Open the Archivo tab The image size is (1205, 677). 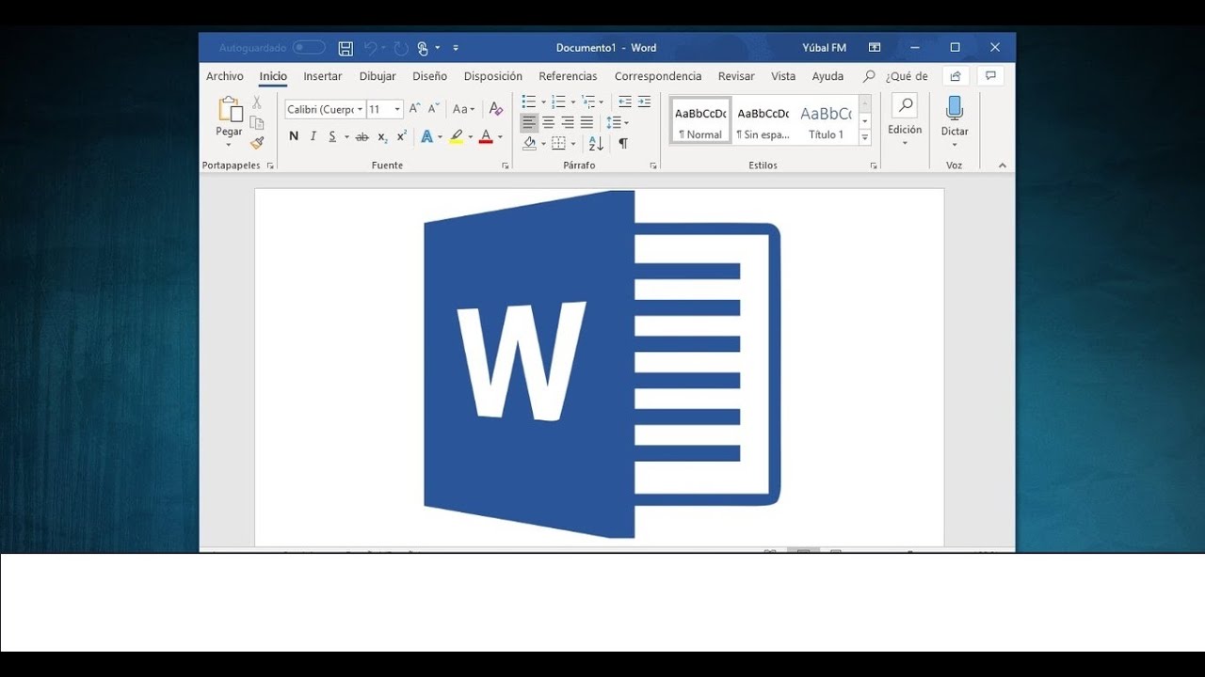[x=225, y=76]
